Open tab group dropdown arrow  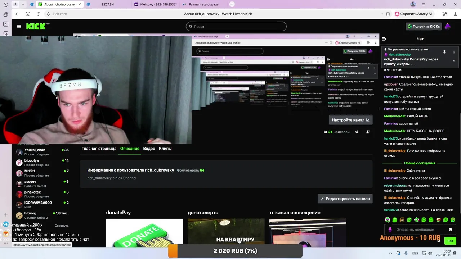(x=23, y=4)
